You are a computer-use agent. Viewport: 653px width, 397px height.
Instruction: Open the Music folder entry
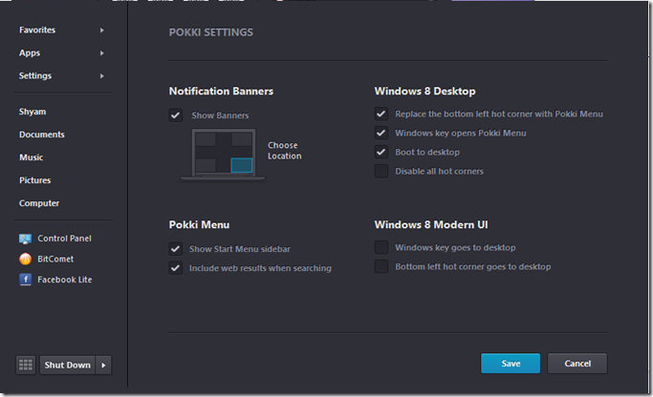pos(32,157)
